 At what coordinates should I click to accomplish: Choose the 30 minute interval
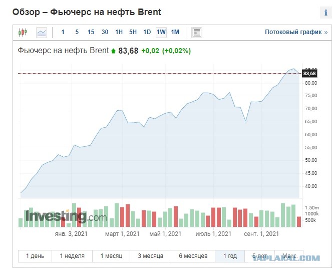click(x=105, y=32)
